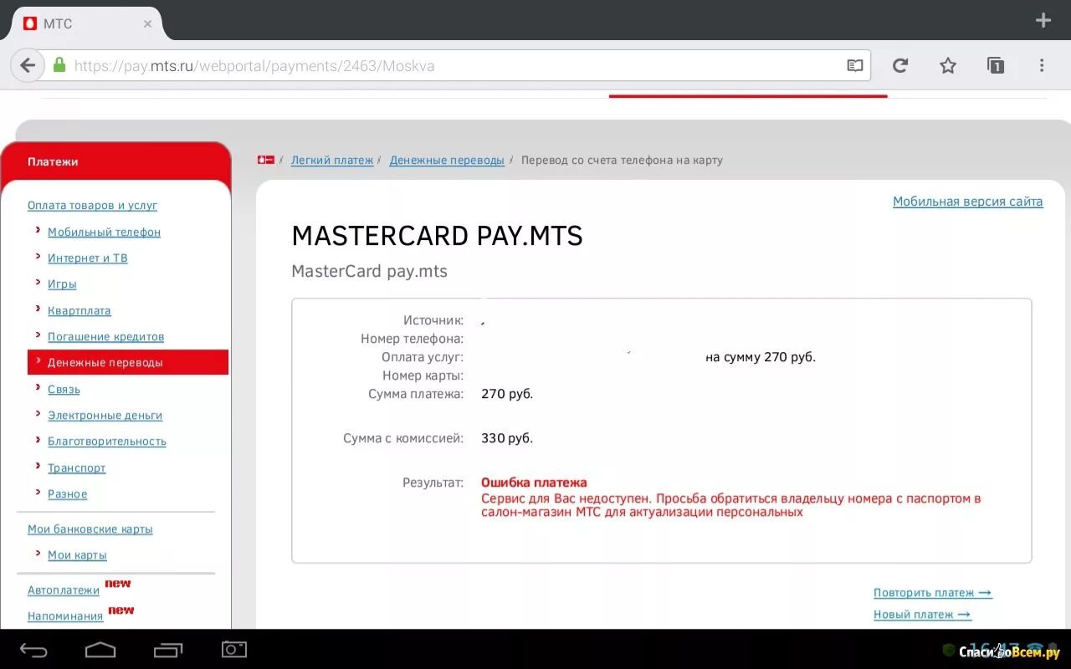Open reader mode icon in address bar

854,65
